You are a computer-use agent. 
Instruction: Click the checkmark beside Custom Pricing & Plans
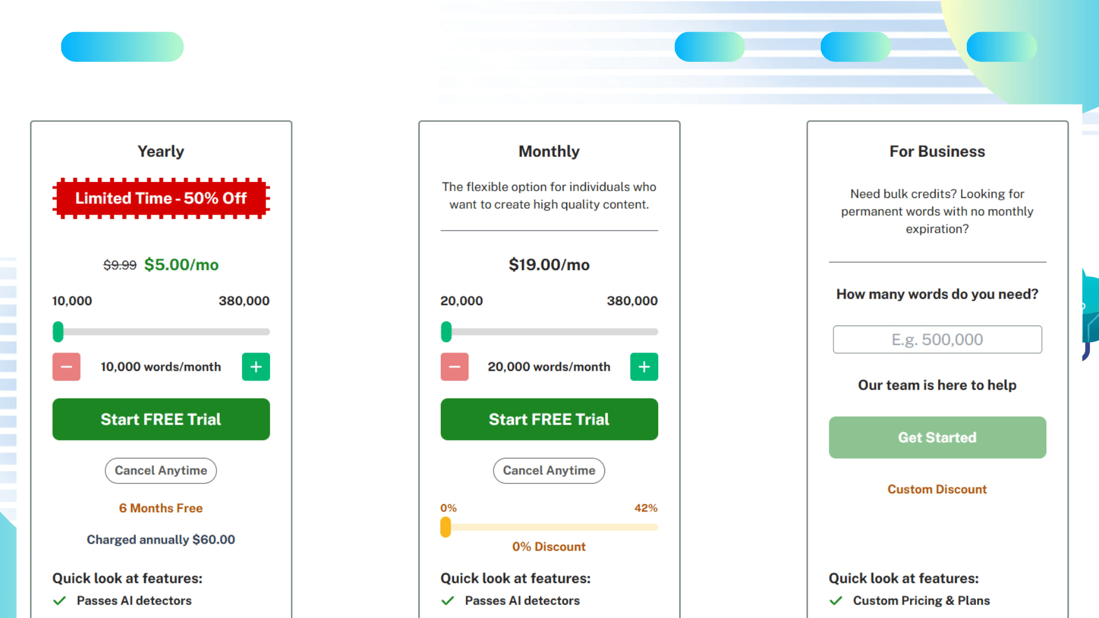pos(836,600)
